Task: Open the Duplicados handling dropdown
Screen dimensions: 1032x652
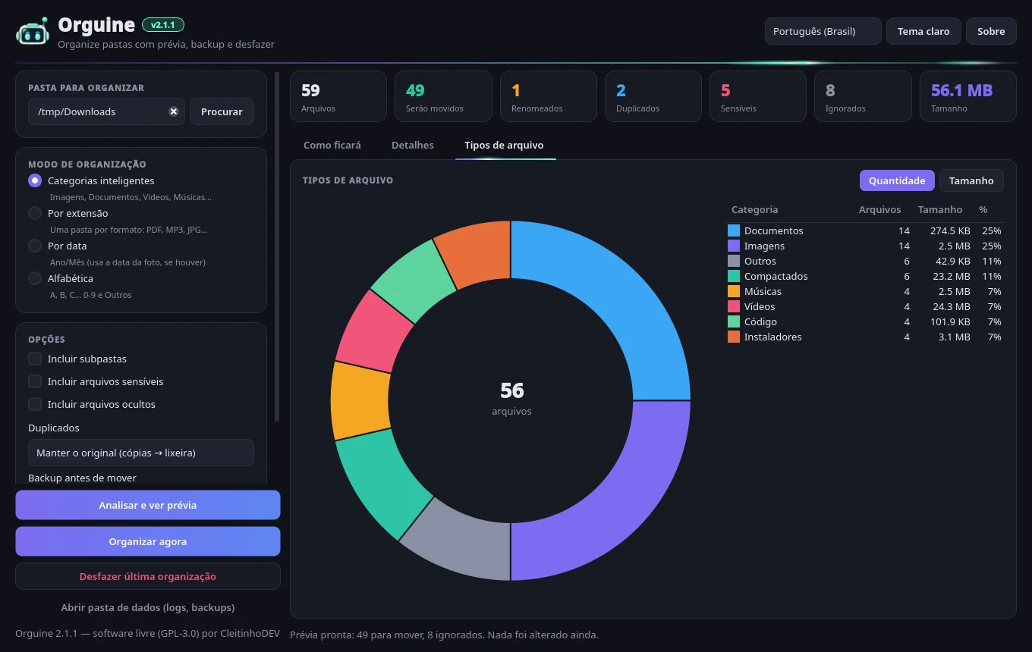Action: (141, 453)
